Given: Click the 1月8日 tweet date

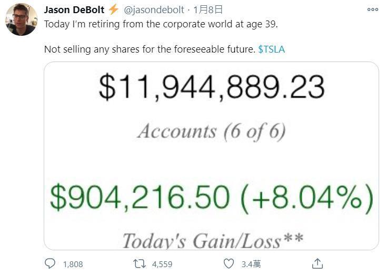Looking at the screenshot, I should pos(208,10).
